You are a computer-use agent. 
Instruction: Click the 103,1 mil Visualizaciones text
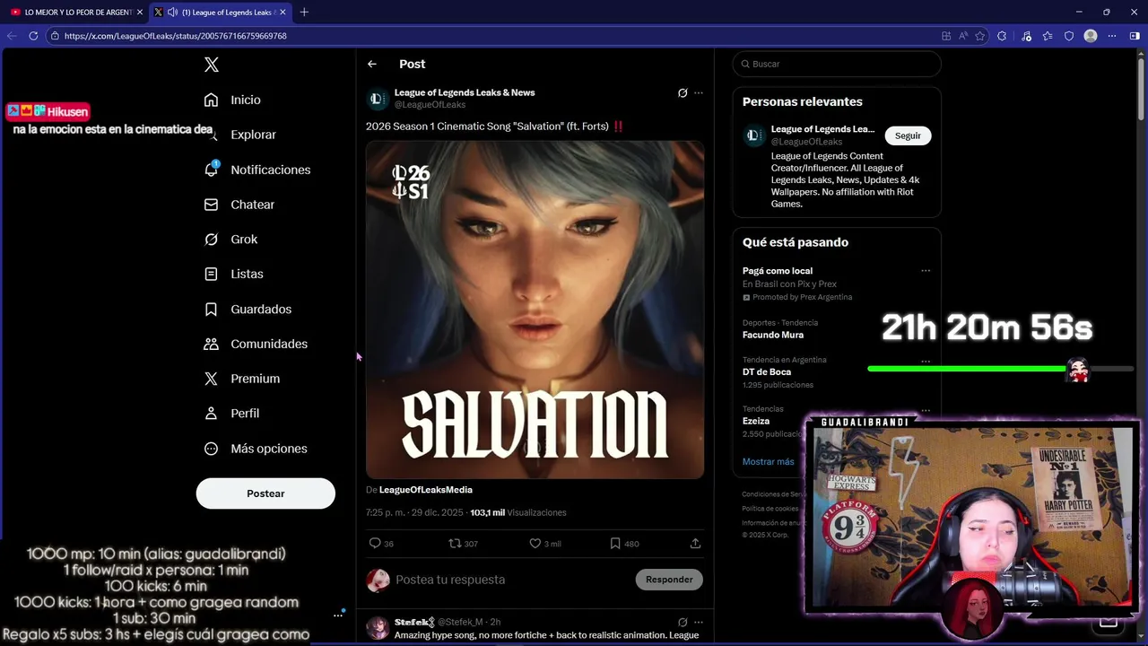click(x=518, y=513)
